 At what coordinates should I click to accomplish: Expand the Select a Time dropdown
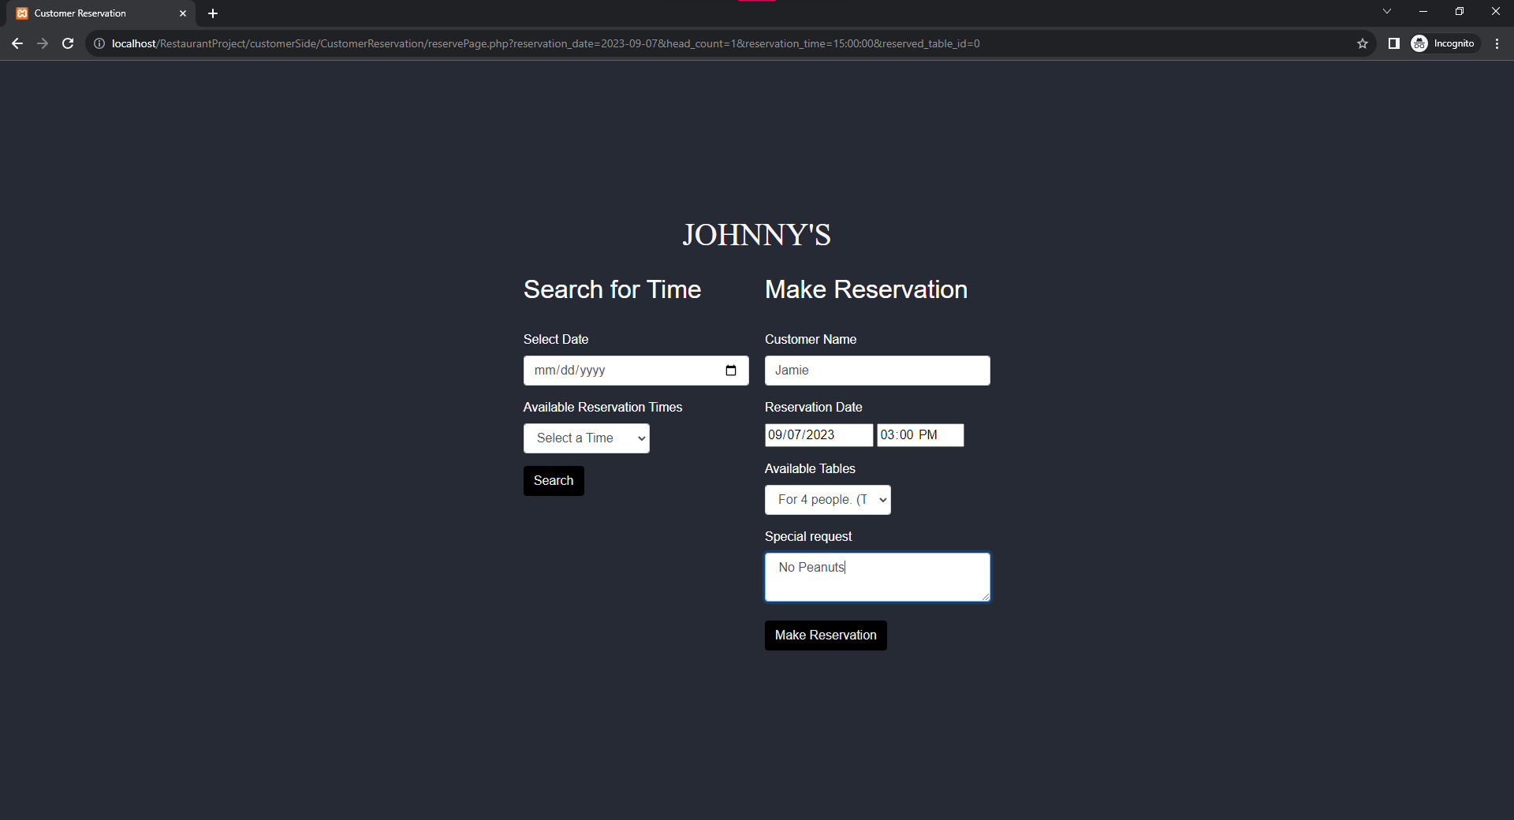586,438
